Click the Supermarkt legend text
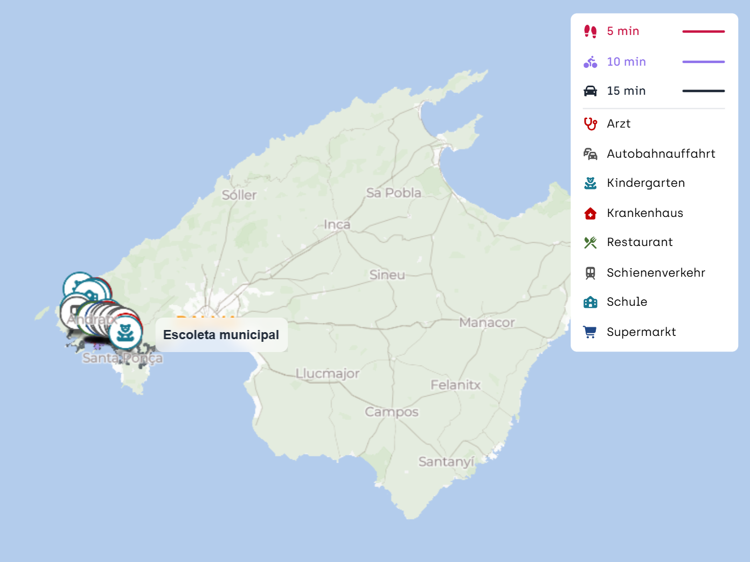Viewport: 750px width, 562px height. tap(641, 332)
